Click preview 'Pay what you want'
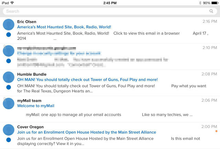 [x=189, y=86]
